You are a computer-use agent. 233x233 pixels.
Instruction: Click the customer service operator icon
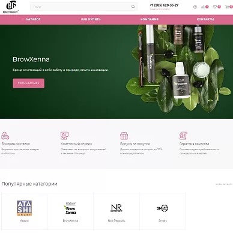pyautogui.click(x=64, y=136)
